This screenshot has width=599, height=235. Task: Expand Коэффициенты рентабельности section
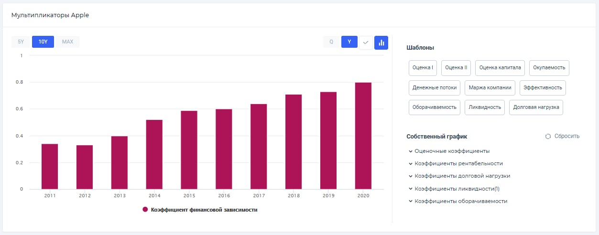pos(456,163)
